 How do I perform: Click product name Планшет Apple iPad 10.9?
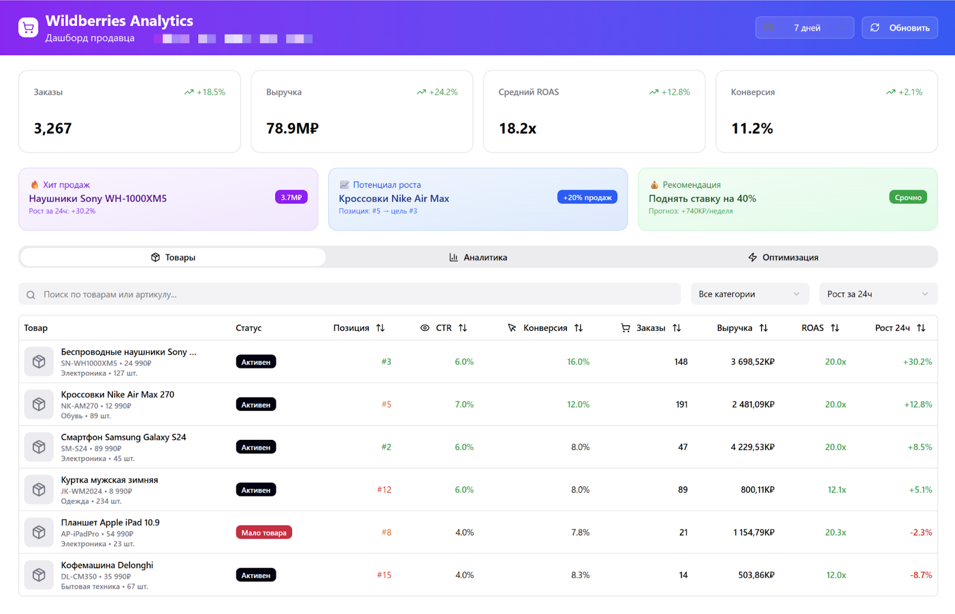point(110,522)
